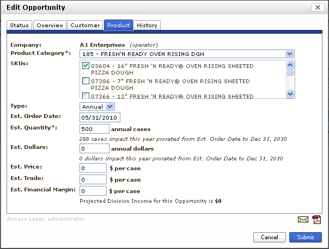Check SKU 07366 12" pizza dough
This screenshot has height=249, width=329.
click(86, 96)
